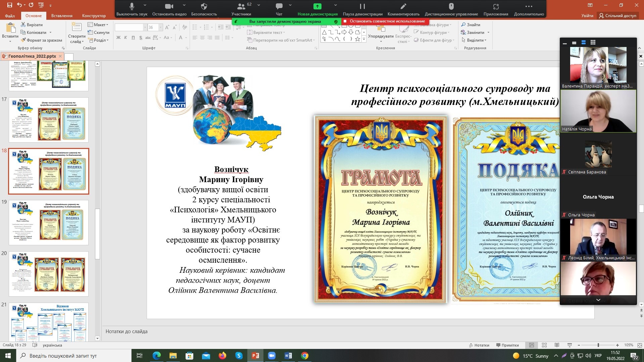
Task: Click the Pause share icon
Action: click(x=362, y=6)
